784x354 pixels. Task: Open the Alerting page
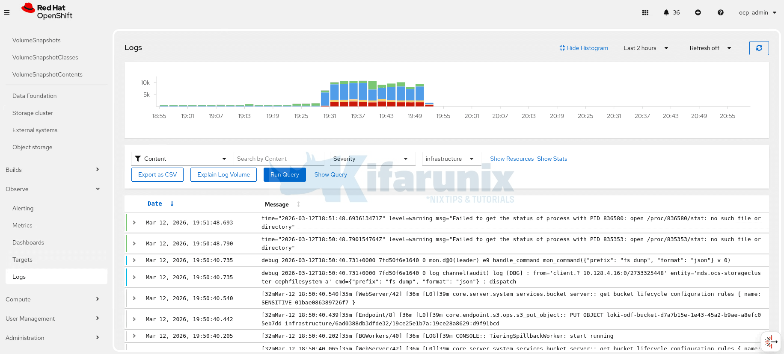(x=23, y=208)
